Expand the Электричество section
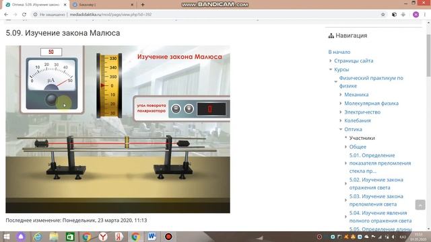 tap(341, 112)
